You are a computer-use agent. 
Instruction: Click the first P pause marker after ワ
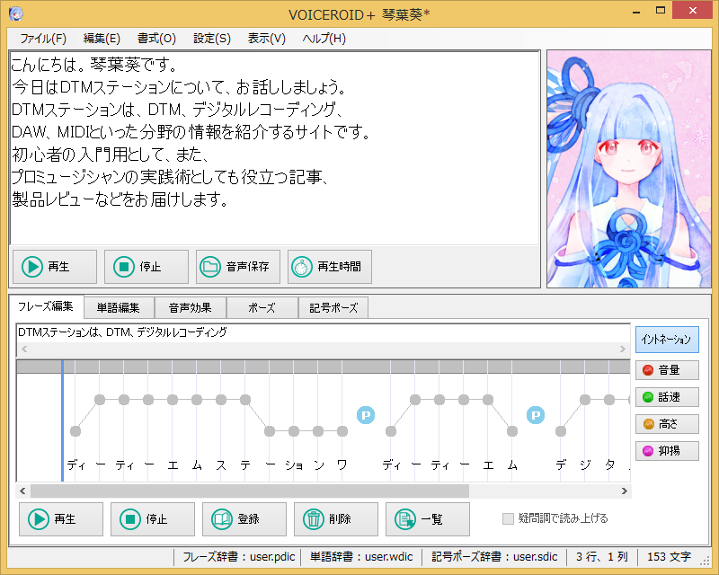pos(366,415)
